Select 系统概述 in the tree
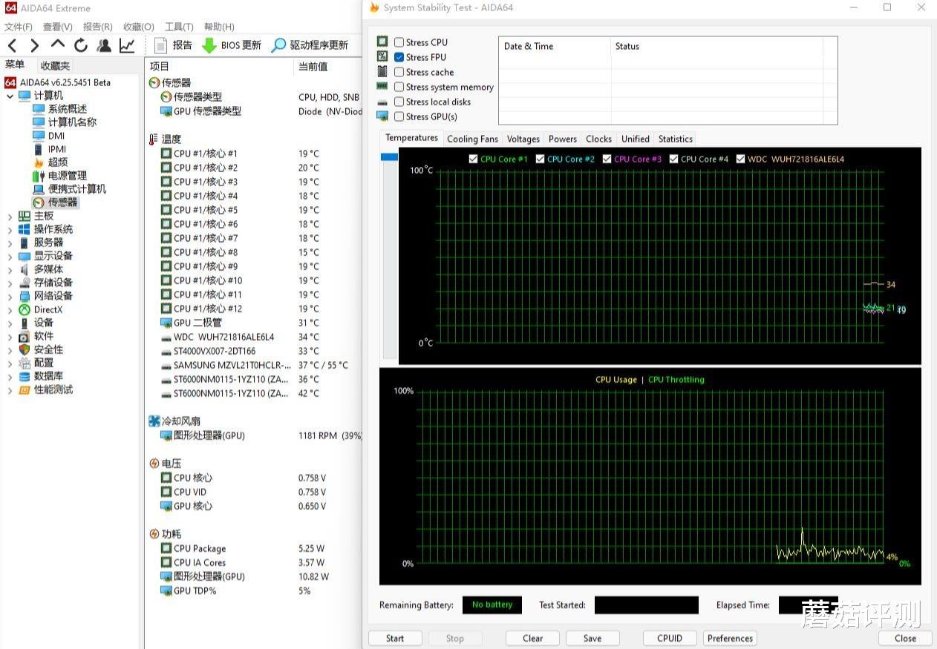937x649 pixels. point(68,109)
